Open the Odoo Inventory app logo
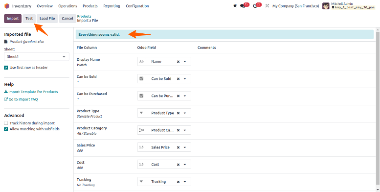Screen dimensions: 380x192 point(7,6)
